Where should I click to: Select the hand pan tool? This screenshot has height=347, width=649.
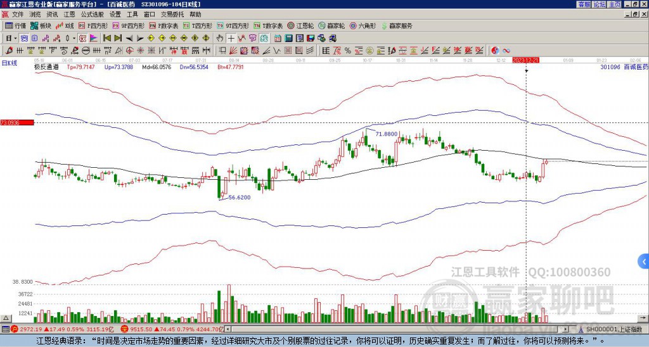[220, 39]
